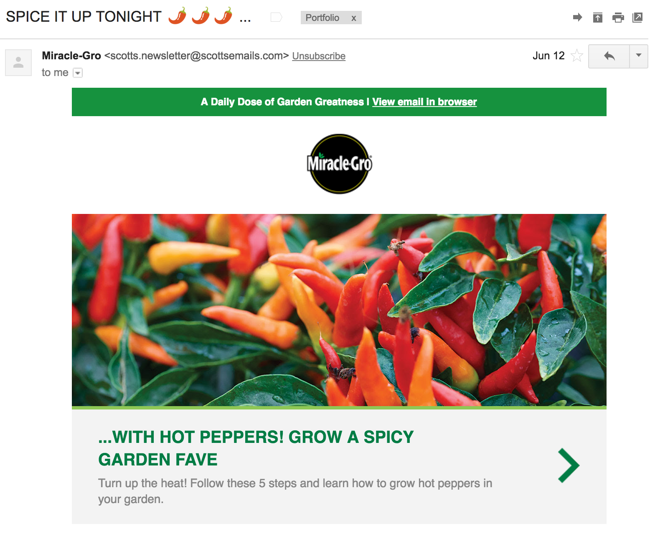Screen dimensions: 650x539
Task: Click the 'With Hot Peppers' headline
Action: click(256, 448)
